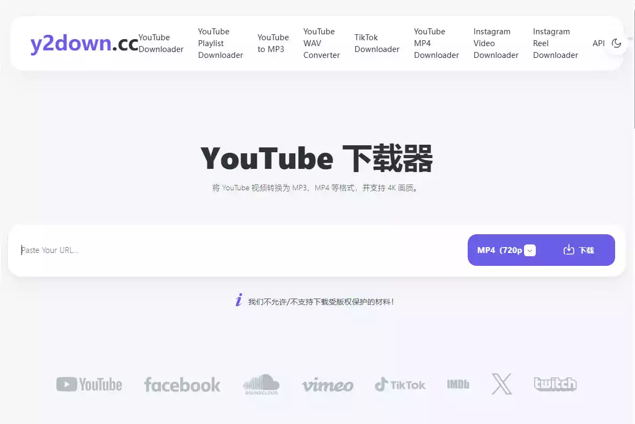The image size is (635, 424).
Task: Click the chevron beside MP4 (720p)
Action: point(530,250)
